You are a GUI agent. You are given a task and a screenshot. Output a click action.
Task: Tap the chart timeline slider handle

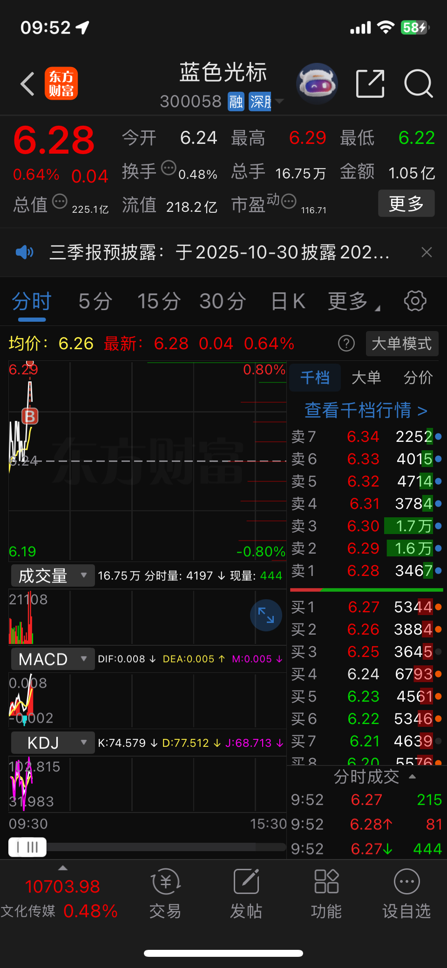27,847
